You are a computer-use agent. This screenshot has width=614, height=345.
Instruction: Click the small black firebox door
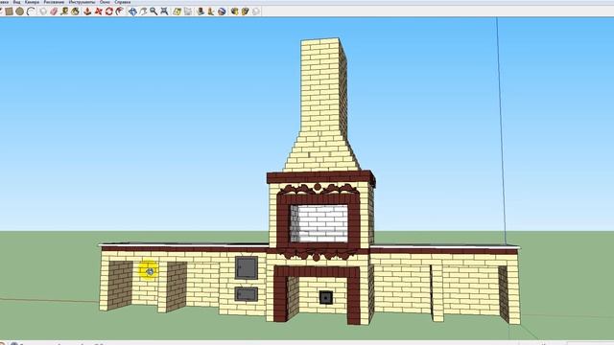click(x=326, y=297)
